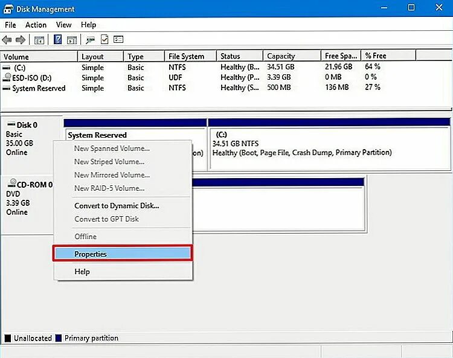Viewport: 453px width, 358px height.
Task: Click the black Unallocated legend swatch
Action: (x=8, y=338)
